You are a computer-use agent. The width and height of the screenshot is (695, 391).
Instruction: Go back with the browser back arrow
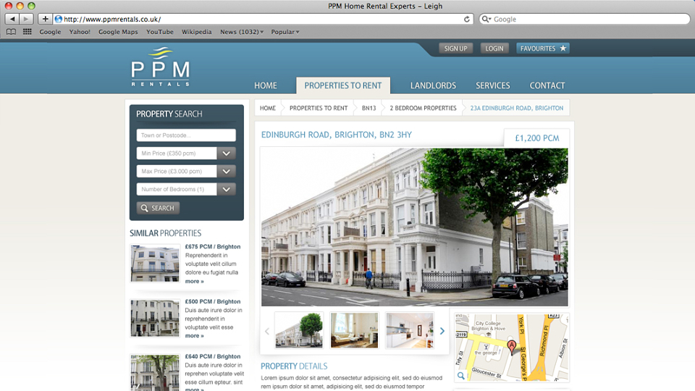[12, 19]
